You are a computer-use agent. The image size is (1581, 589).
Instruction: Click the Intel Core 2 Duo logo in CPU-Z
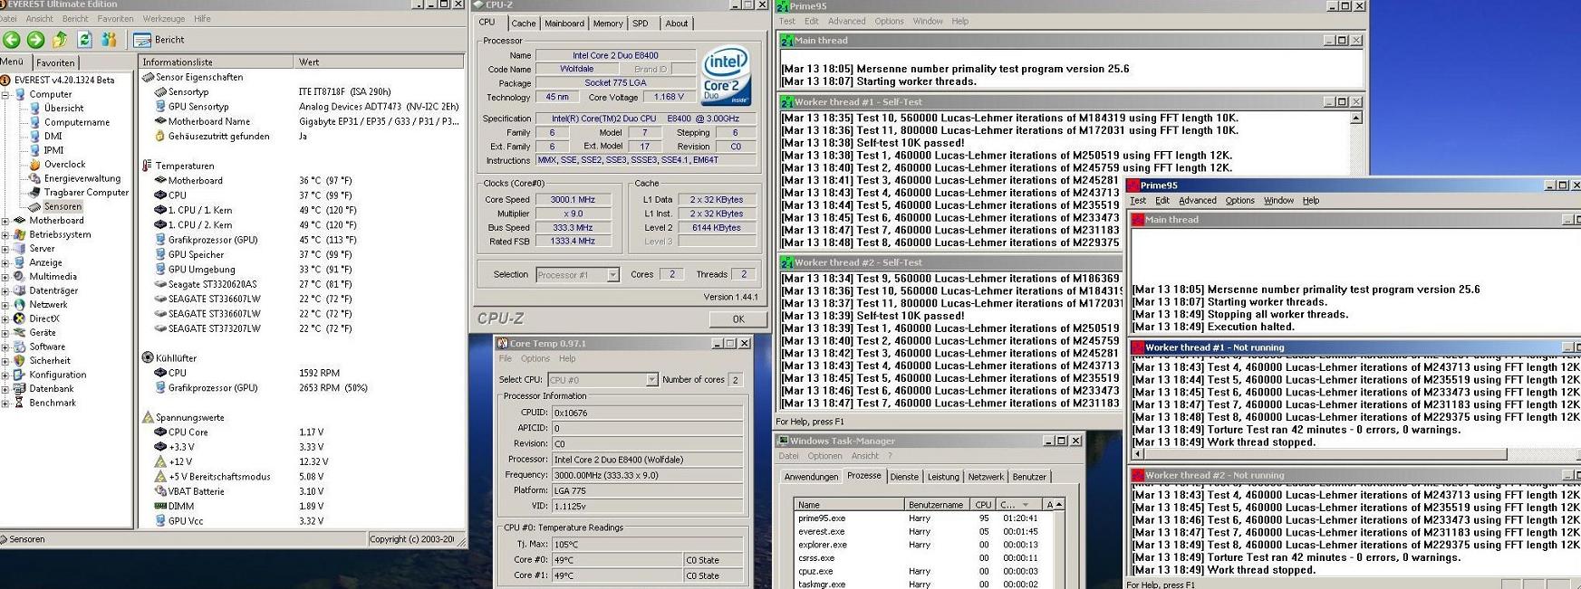coord(726,76)
